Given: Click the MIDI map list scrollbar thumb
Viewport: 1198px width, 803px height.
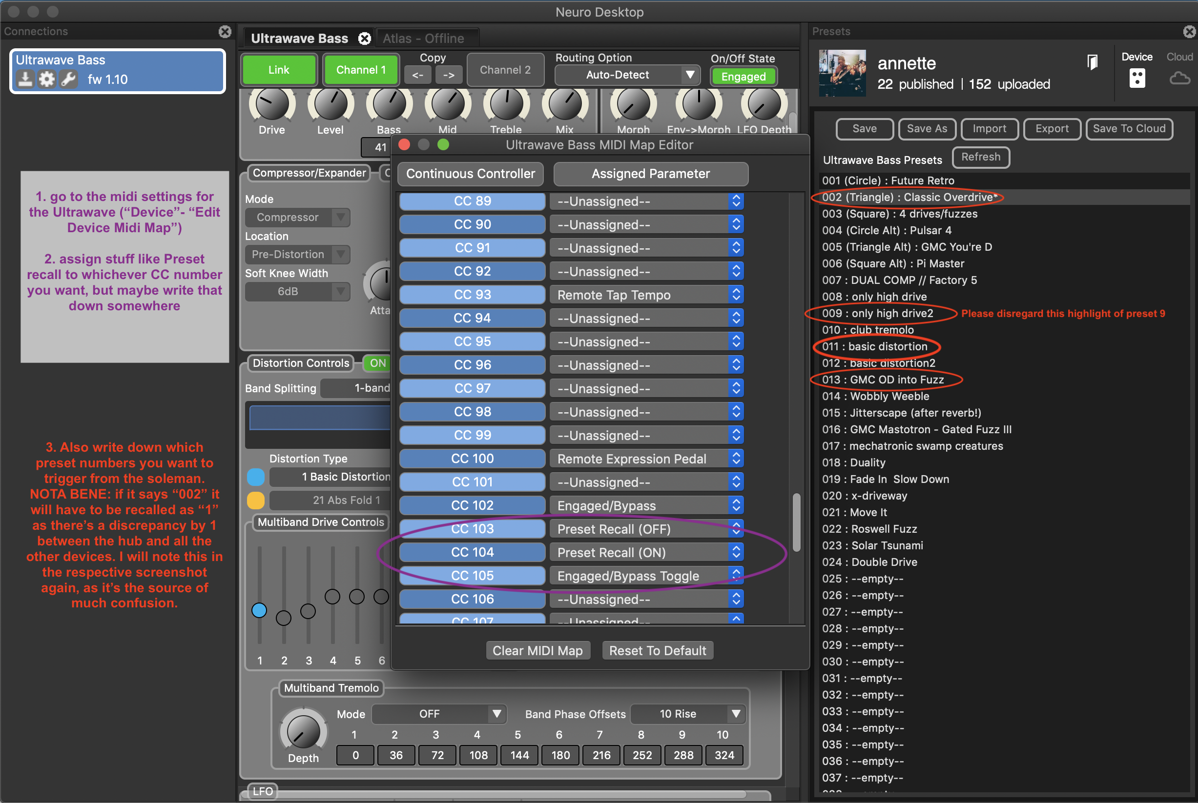Looking at the screenshot, I should 796,522.
